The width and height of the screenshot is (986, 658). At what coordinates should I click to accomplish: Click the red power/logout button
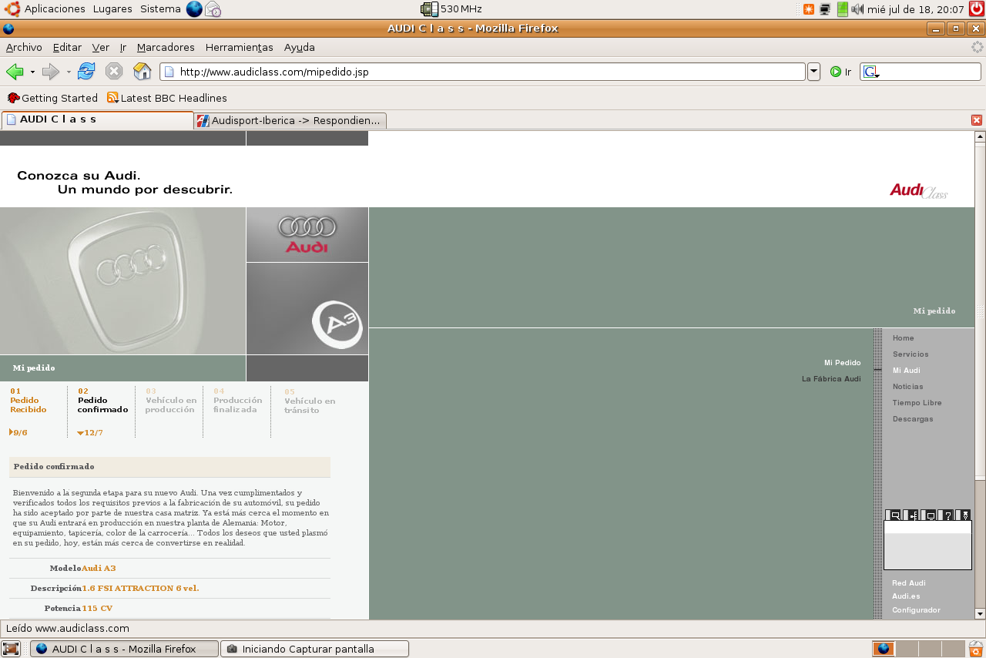coord(977,9)
